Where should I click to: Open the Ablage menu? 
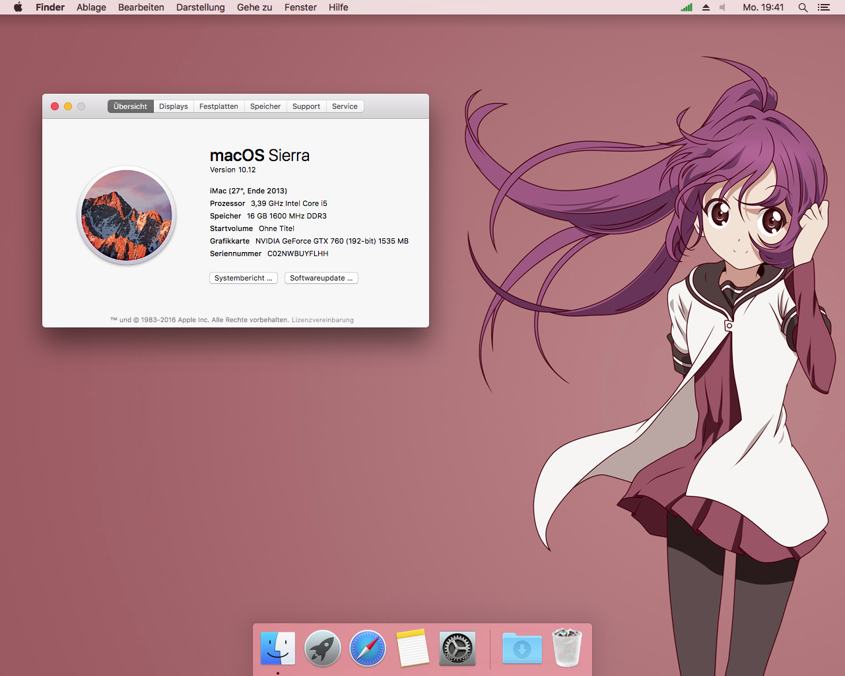91,7
